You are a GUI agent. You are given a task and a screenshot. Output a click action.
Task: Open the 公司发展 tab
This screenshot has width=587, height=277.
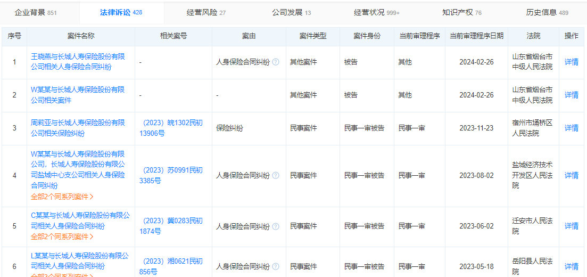[291, 13]
